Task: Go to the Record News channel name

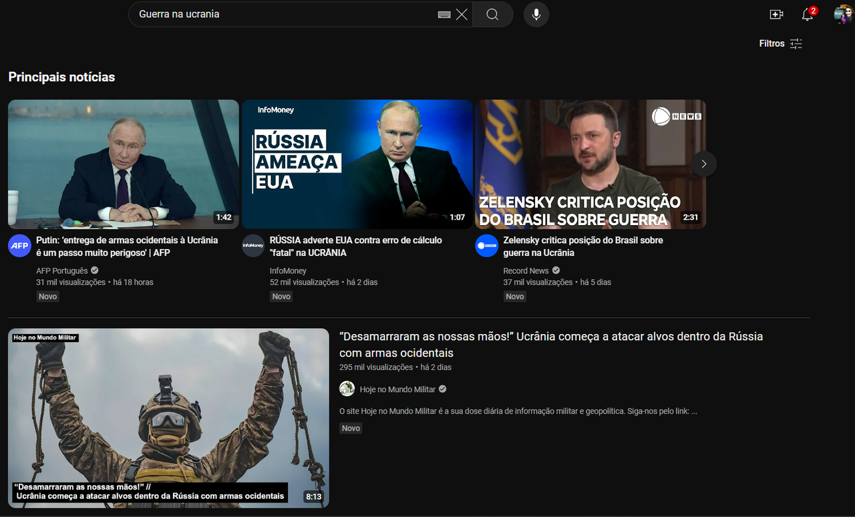Action: (526, 271)
